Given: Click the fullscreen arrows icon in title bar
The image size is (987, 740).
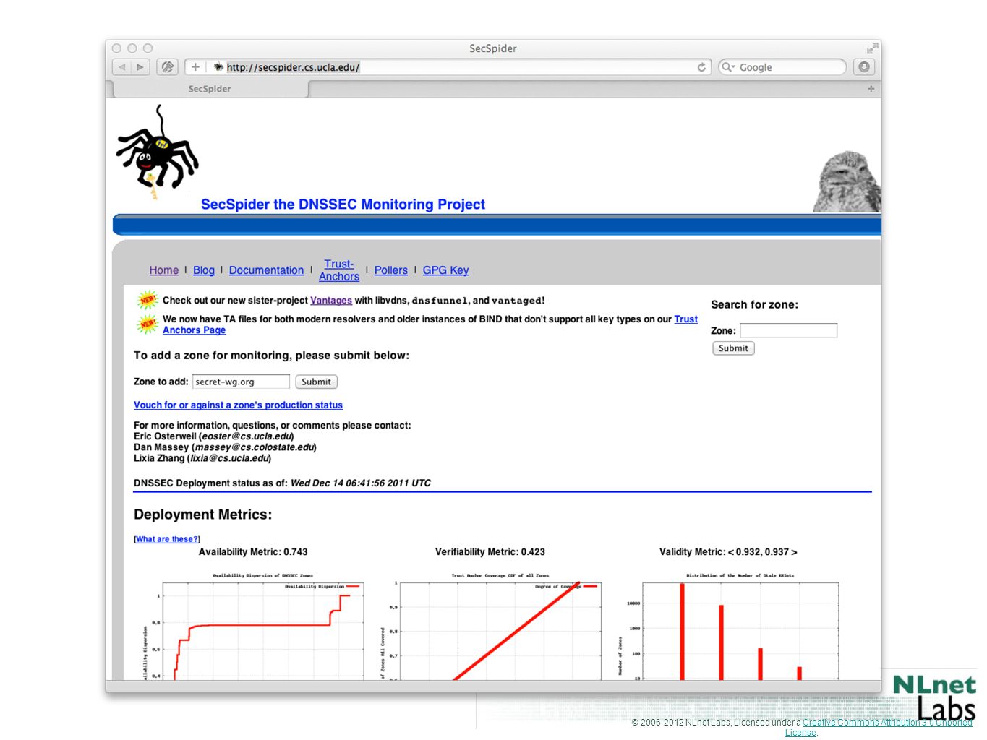Looking at the screenshot, I should (x=872, y=48).
